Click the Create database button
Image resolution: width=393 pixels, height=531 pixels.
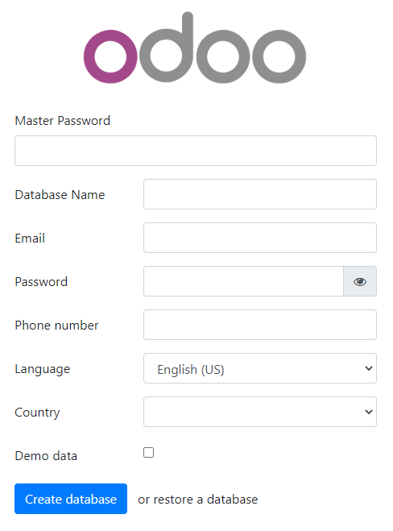click(x=71, y=499)
